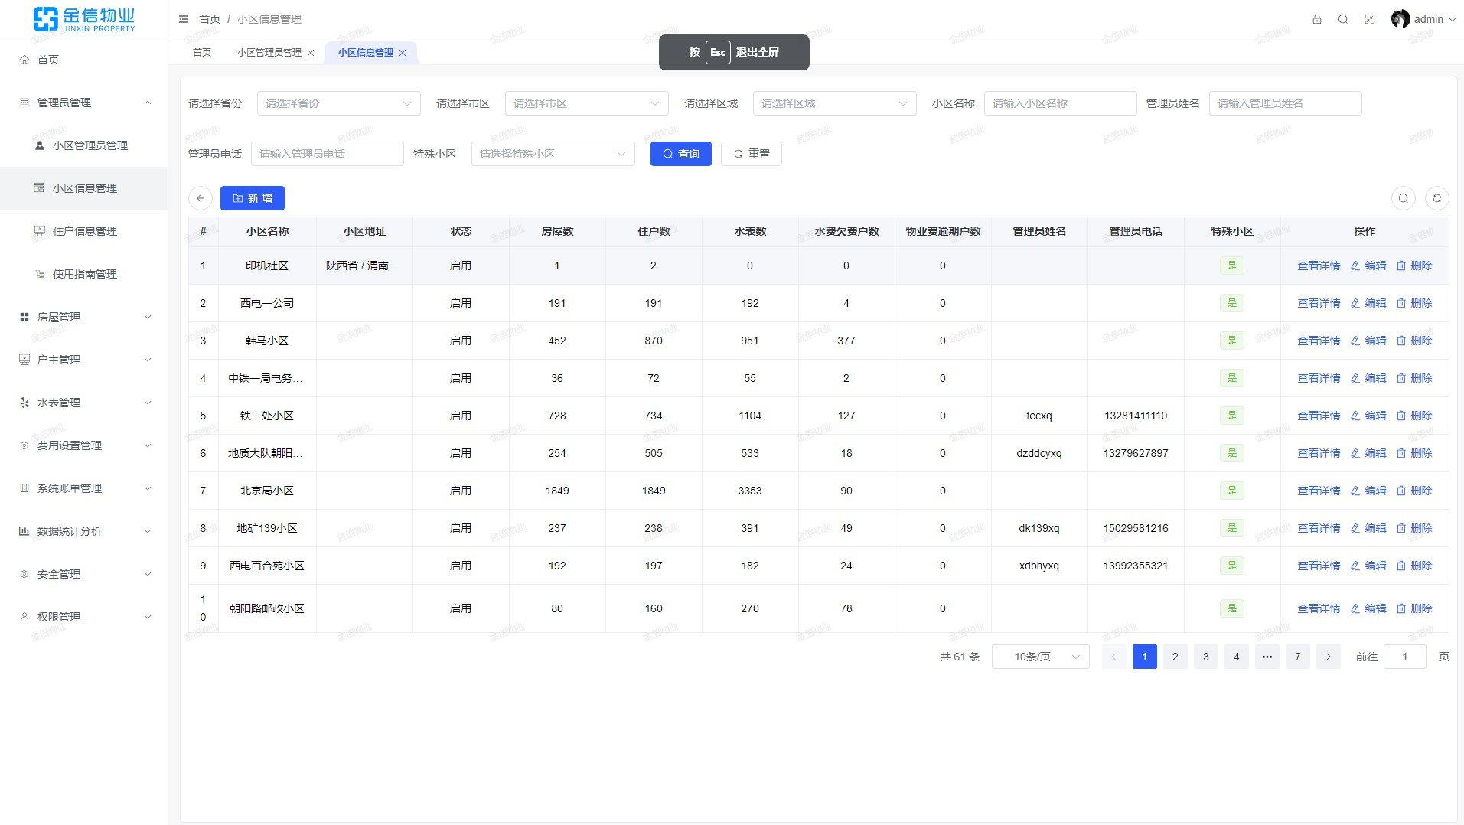
Task: Click the 新增 add button
Action: (253, 198)
